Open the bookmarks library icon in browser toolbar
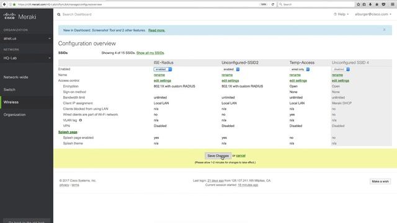This screenshot has height=223, width=397. [364, 4]
